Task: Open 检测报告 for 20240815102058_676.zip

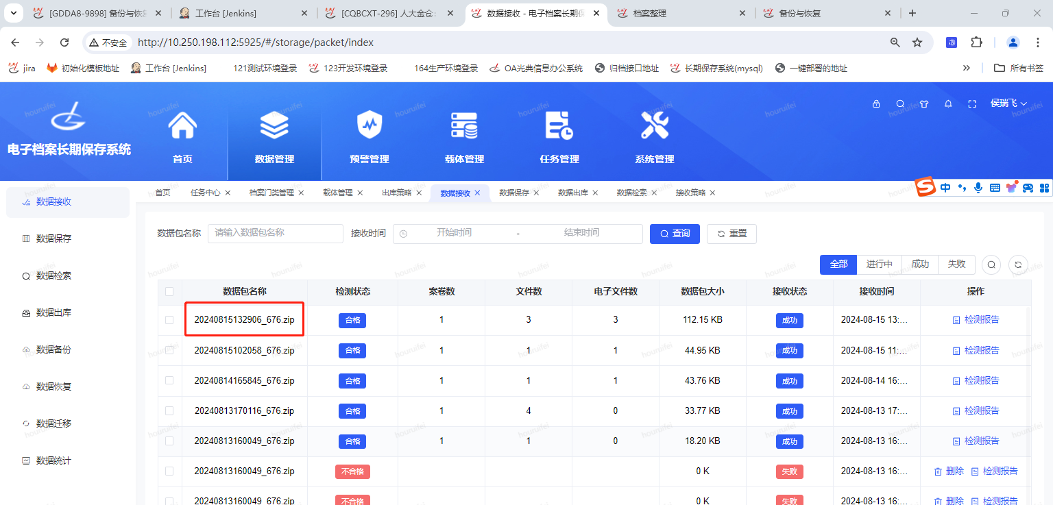Action: pyautogui.click(x=976, y=350)
